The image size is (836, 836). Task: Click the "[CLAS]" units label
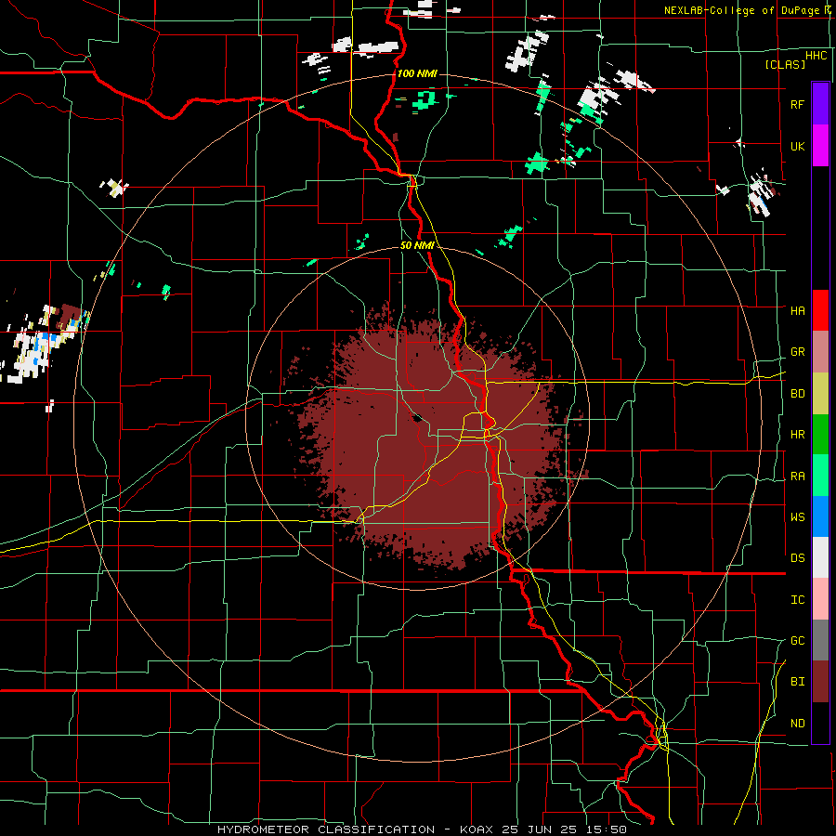click(x=785, y=65)
